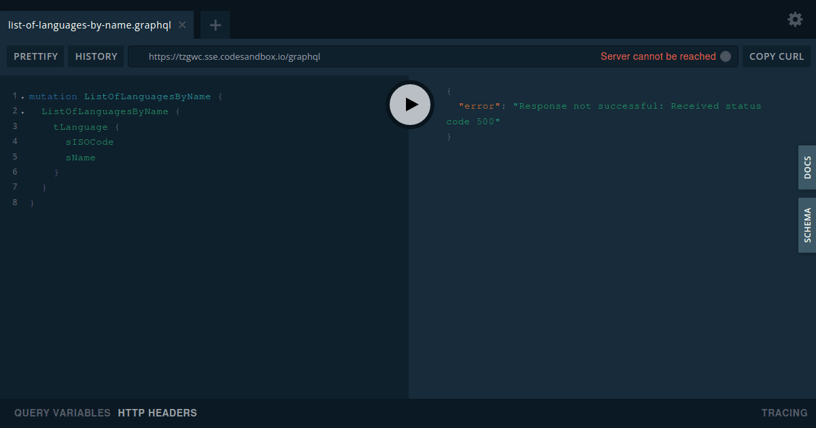Open a new tab with the plus icon

215,24
